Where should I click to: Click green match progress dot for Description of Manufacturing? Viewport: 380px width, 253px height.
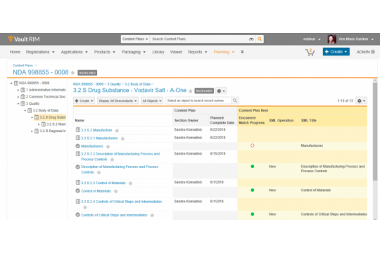click(x=253, y=167)
